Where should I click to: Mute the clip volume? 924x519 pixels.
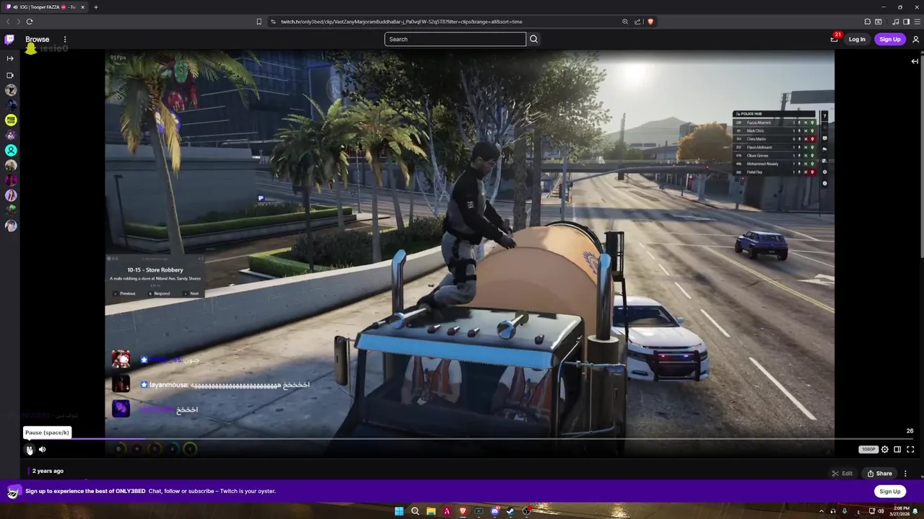coord(43,449)
